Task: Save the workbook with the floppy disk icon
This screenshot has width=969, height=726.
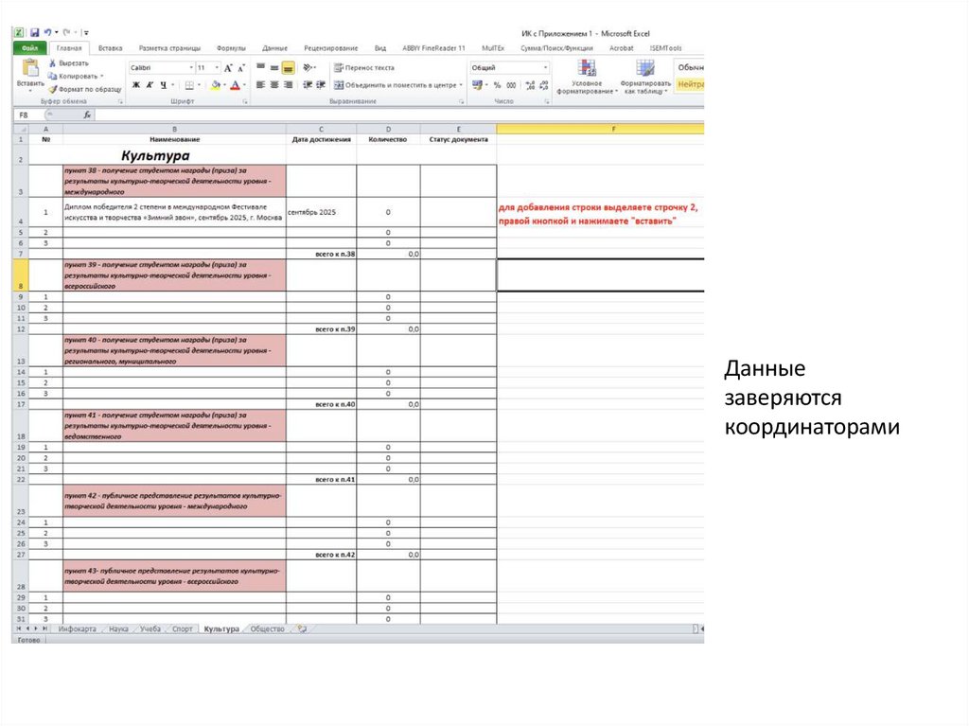Action: 35,33
